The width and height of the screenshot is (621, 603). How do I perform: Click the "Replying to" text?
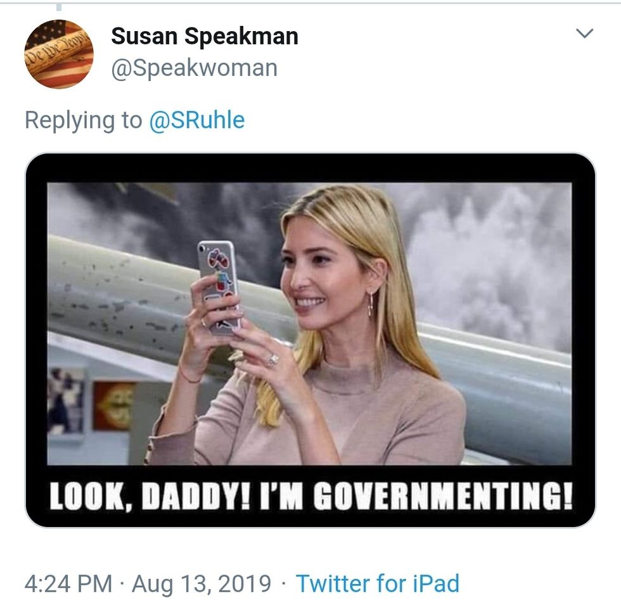point(83,120)
